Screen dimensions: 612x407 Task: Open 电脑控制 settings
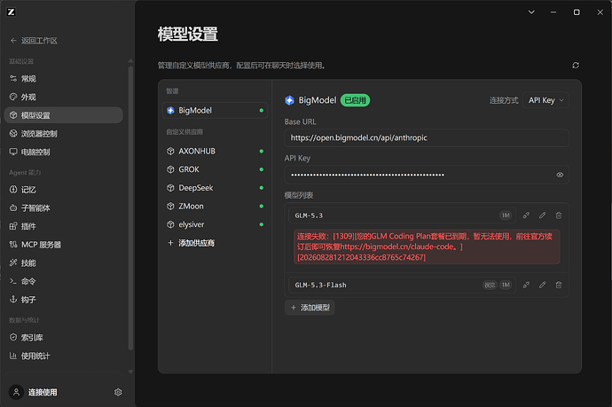point(63,153)
